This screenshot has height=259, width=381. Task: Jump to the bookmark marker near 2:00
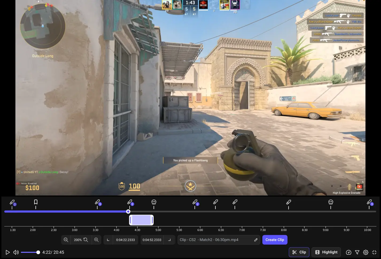[x=36, y=202]
